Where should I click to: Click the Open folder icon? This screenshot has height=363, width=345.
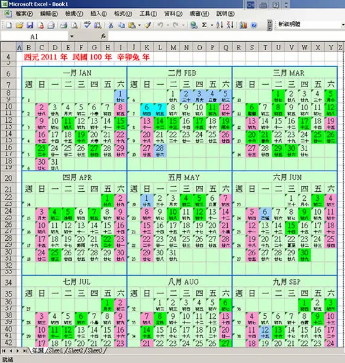pos(19,25)
